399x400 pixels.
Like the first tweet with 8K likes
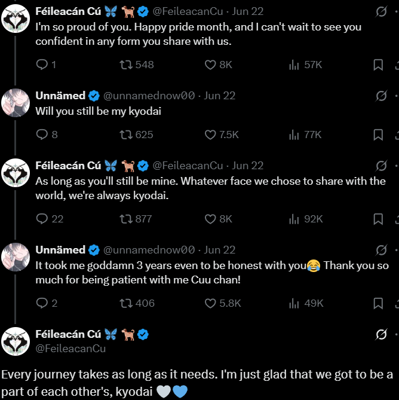point(210,65)
